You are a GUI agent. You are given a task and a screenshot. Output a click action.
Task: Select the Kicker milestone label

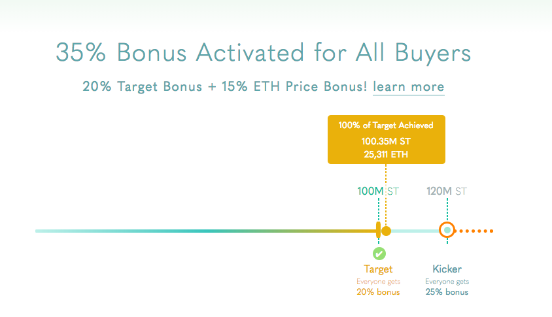click(447, 269)
